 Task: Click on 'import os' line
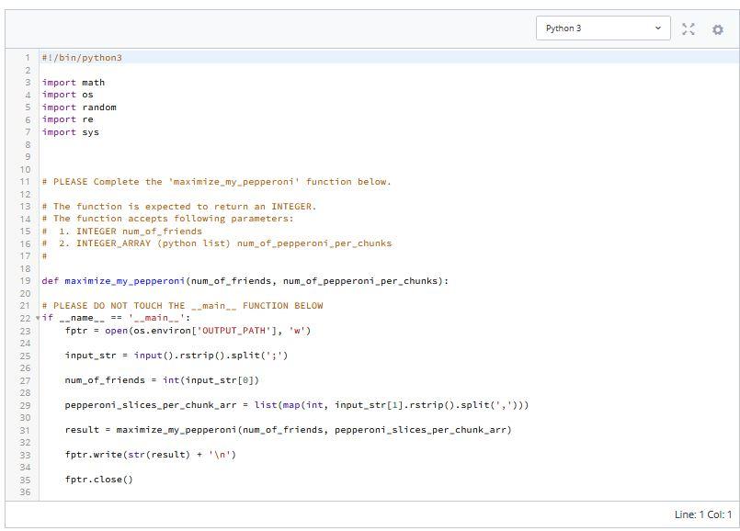coord(67,95)
